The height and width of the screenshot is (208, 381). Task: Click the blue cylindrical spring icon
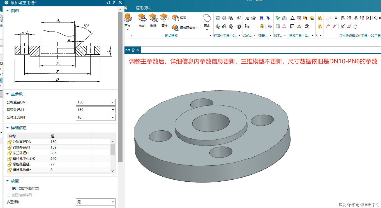coord(262,18)
